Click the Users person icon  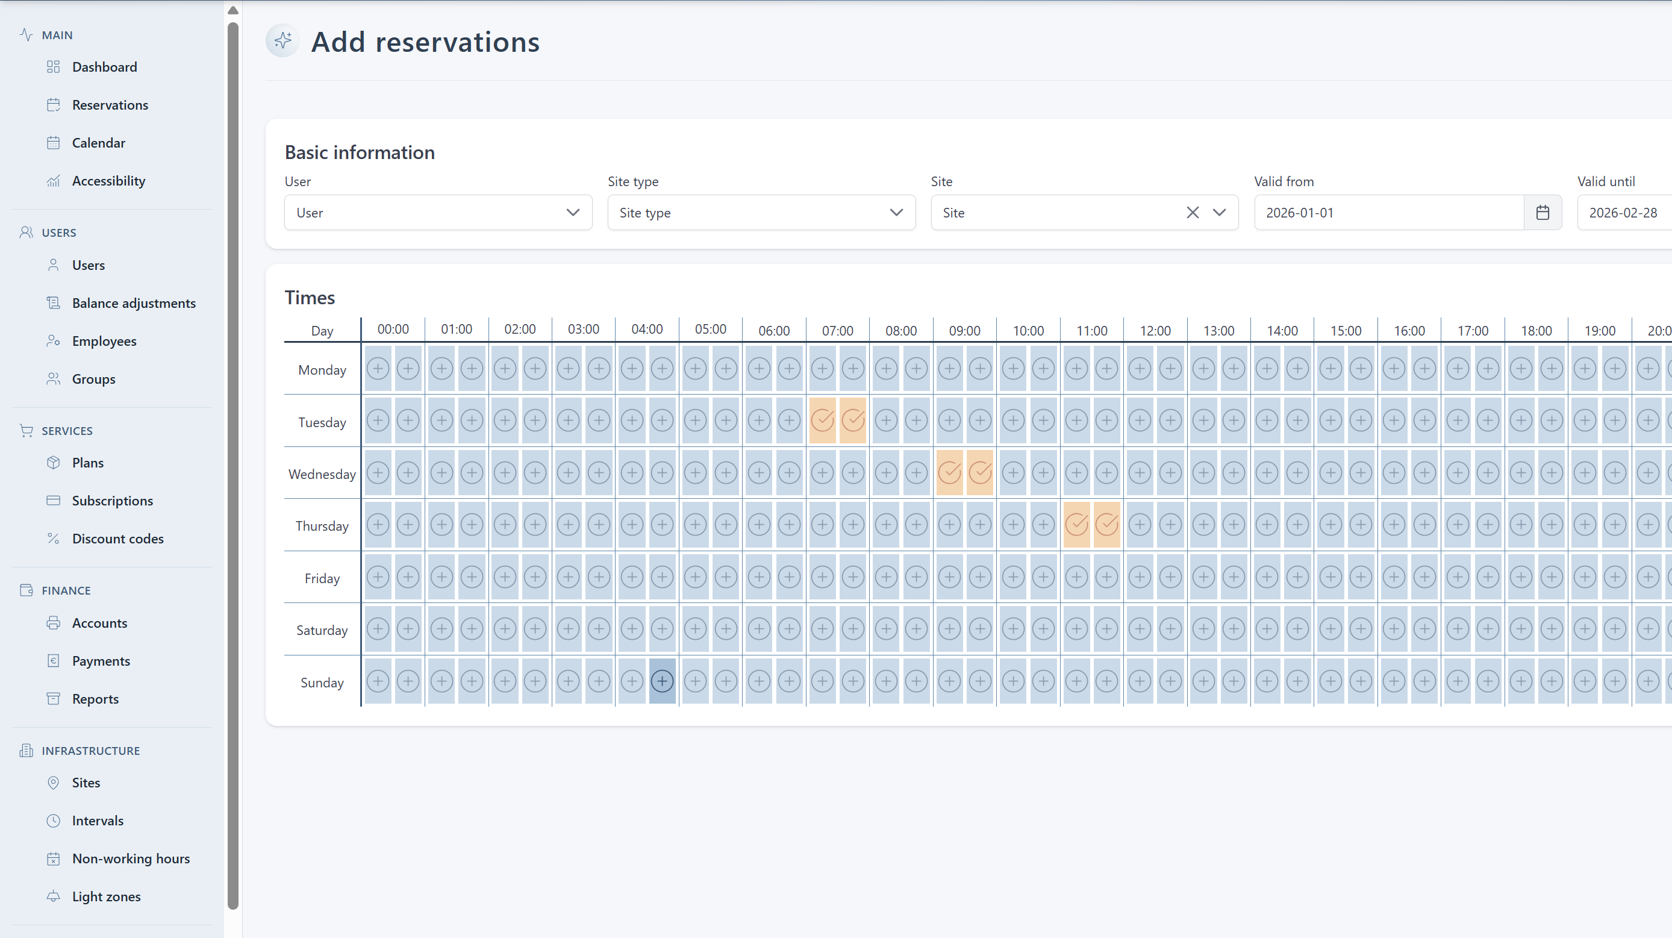(53, 265)
